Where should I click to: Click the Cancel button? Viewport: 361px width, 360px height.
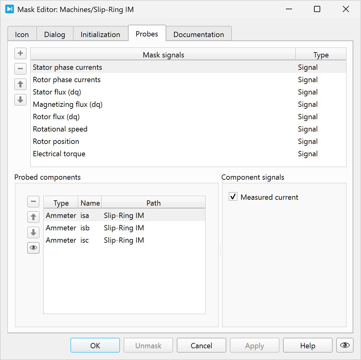pos(201,345)
